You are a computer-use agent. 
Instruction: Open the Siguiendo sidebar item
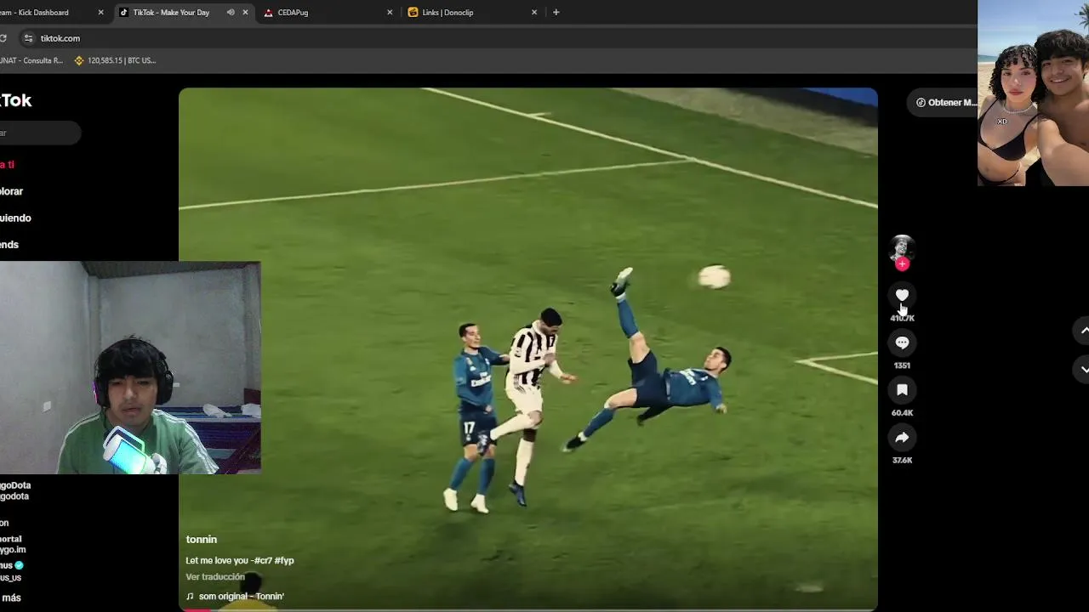click(x=15, y=218)
